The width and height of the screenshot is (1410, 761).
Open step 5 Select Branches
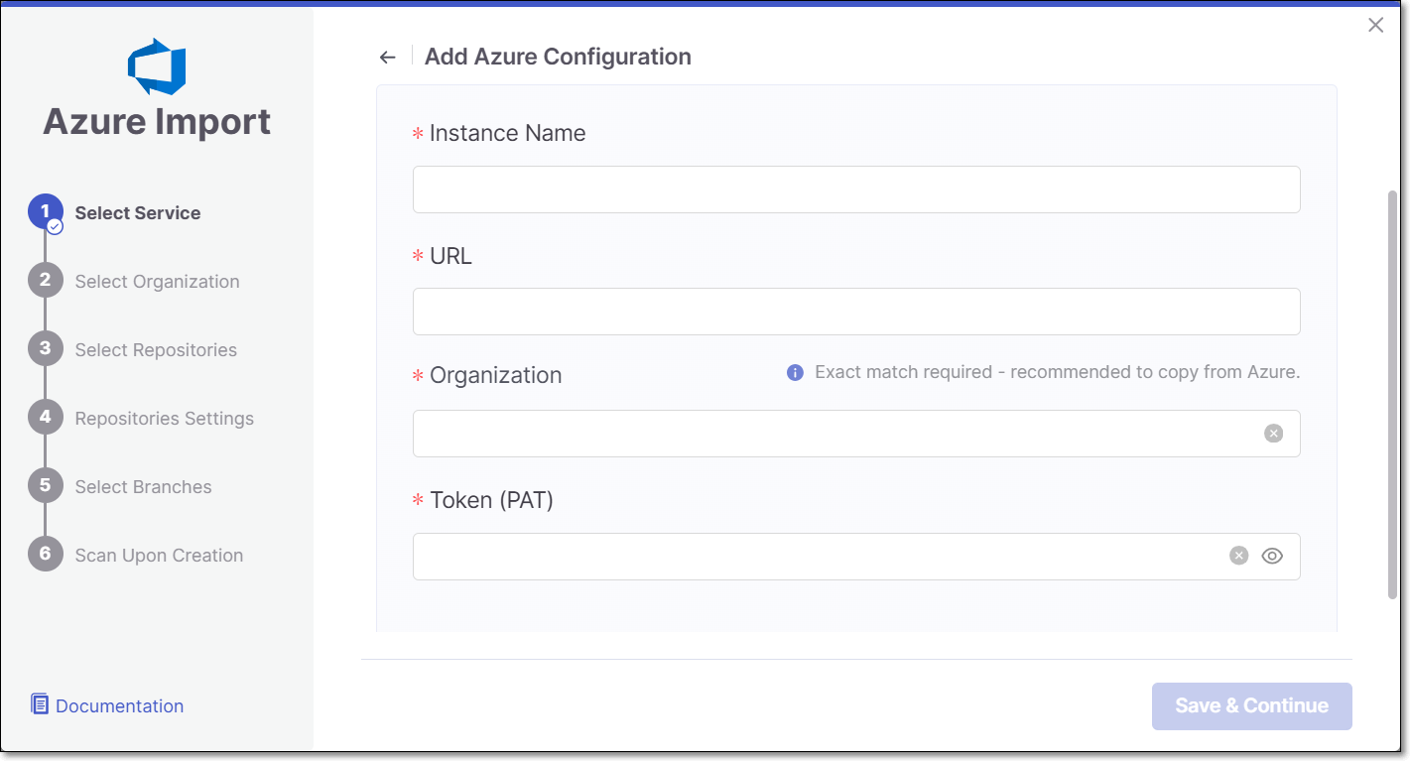pyautogui.click(x=120, y=487)
